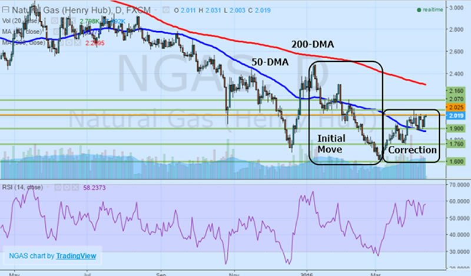Click the RSI 50.0000 axis label
This screenshot has width=471, height=276.
coord(459,218)
